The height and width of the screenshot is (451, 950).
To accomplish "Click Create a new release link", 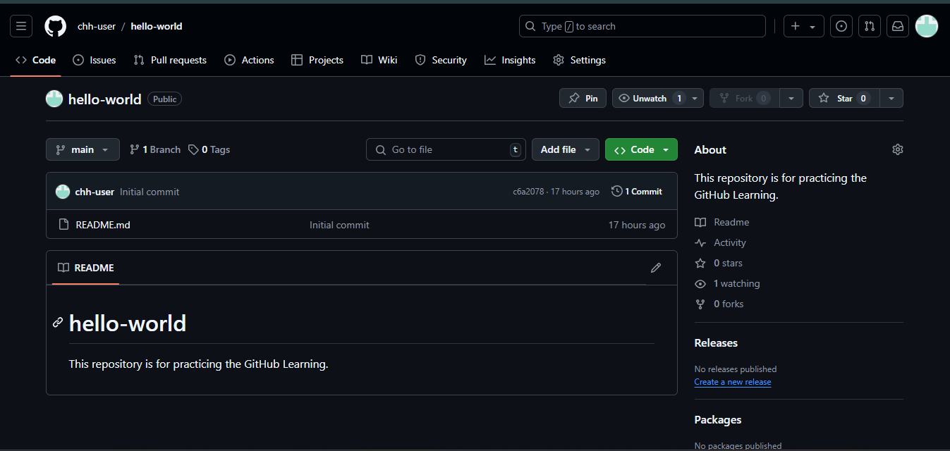I will 732,382.
